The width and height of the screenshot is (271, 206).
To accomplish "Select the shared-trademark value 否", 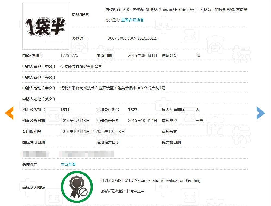I will coord(197,110).
